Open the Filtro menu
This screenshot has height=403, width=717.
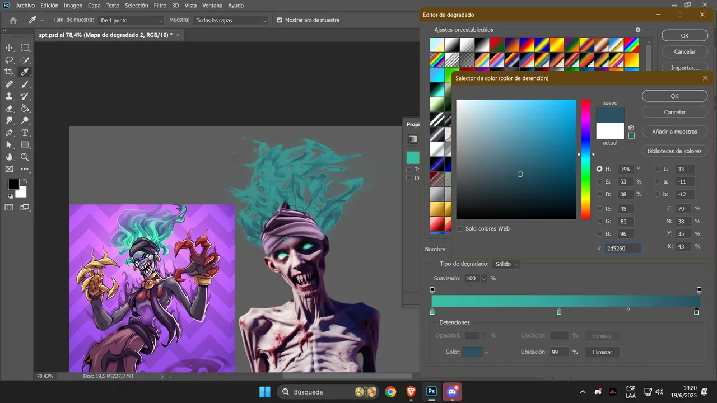tap(160, 6)
